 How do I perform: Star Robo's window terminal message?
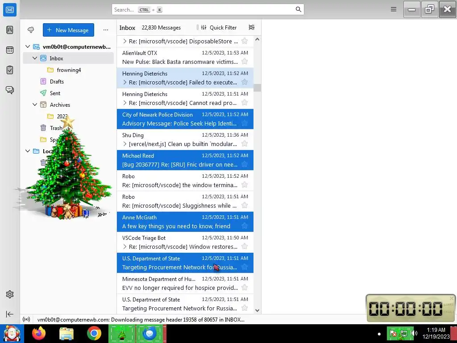click(245, 185)
